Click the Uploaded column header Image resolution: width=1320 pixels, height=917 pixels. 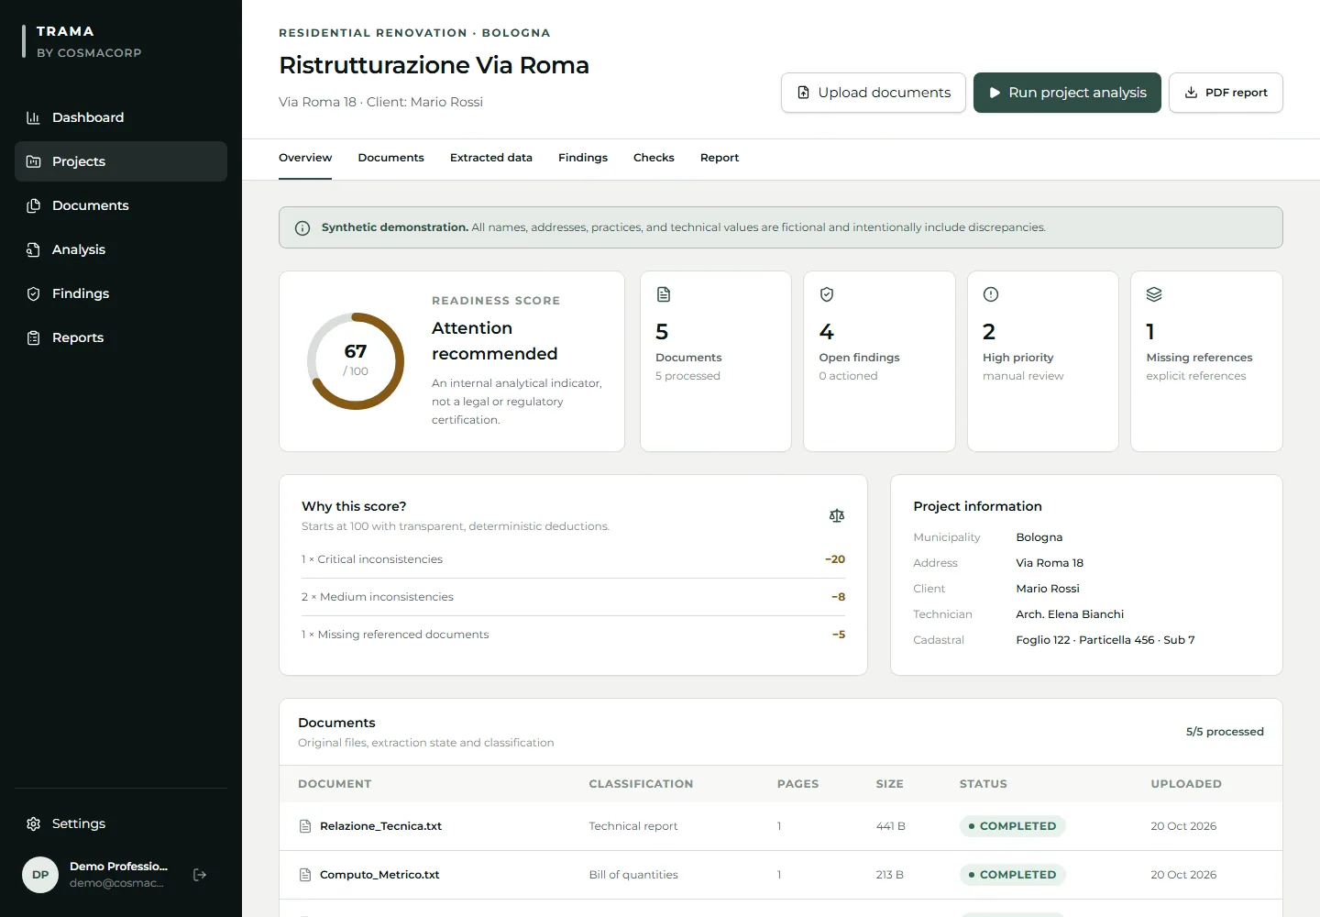pyautogui.click(x=1186, y=784)
